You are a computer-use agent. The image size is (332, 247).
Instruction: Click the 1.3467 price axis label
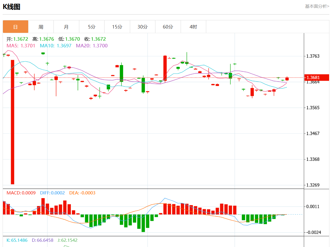[313, 133]
